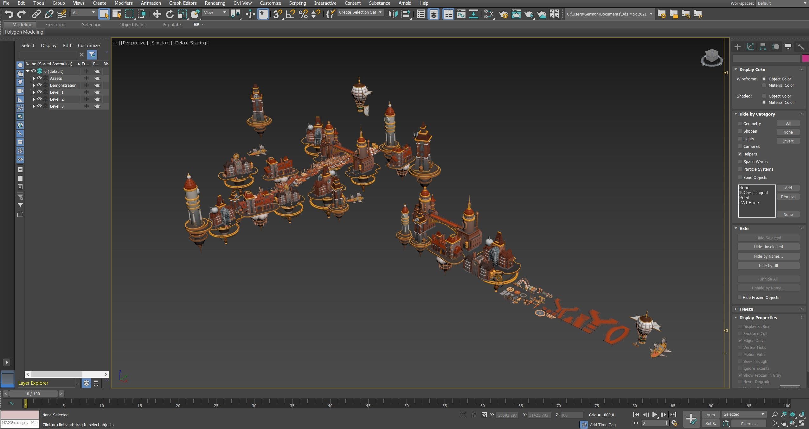Switch to the Create command panel

[737, 47]
